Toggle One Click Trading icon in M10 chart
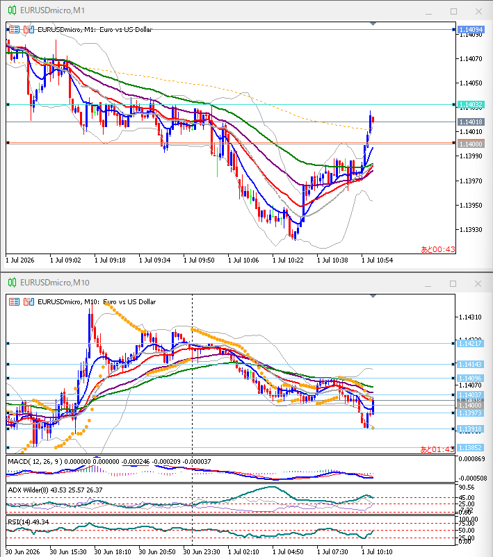Image resolution: width=493 pixels, height=557 pixels. pyautogui.click(x=29, y=302)
